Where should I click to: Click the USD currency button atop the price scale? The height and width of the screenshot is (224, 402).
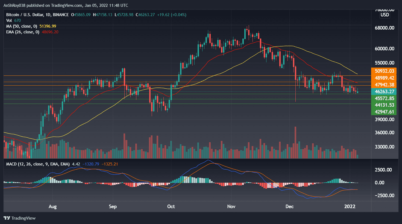[x=384, y=15]
